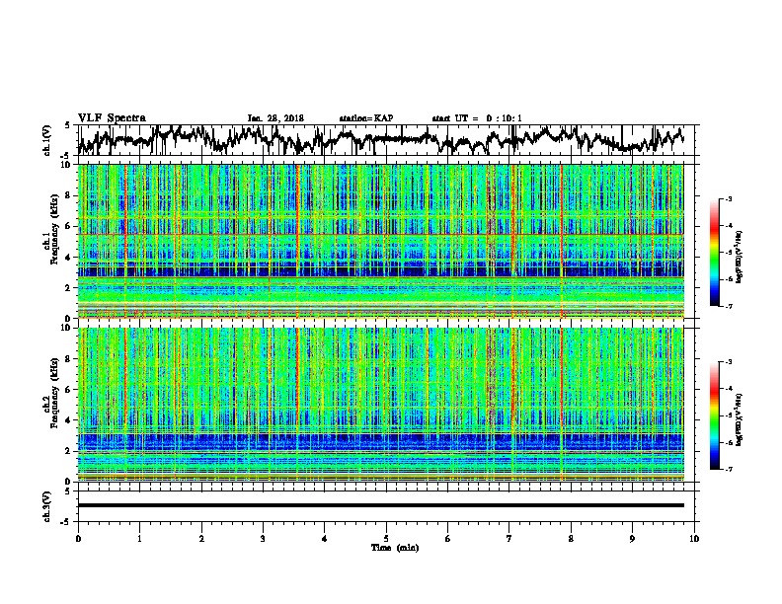Click the ch.2 colorbar "log(PSD)" label
The height and width of the screenshot is (604, 782).
click(x=740, y=419)
